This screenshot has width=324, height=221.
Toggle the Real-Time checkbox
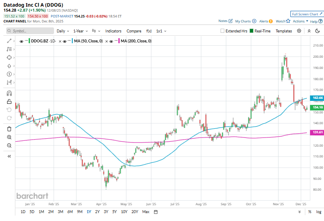(x=251, y=31)
